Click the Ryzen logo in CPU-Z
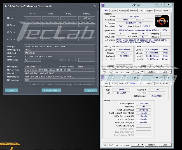 pyautogui.click(x=162, y=21)
